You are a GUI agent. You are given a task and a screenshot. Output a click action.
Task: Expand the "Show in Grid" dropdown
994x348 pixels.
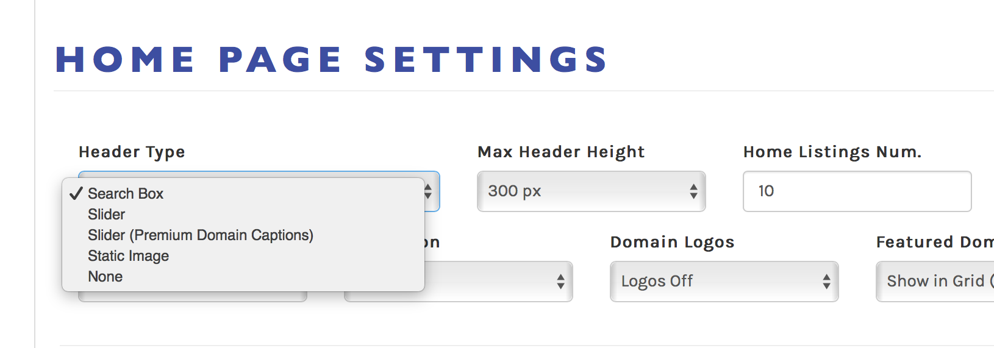click(934, 282)
